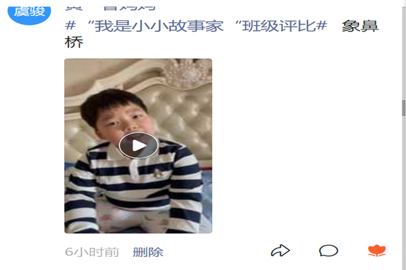
Task: Open comments with the speech bubble icon
Action: (x=328, y=250)
